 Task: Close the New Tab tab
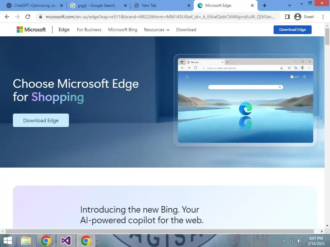(x=189, y=6)
